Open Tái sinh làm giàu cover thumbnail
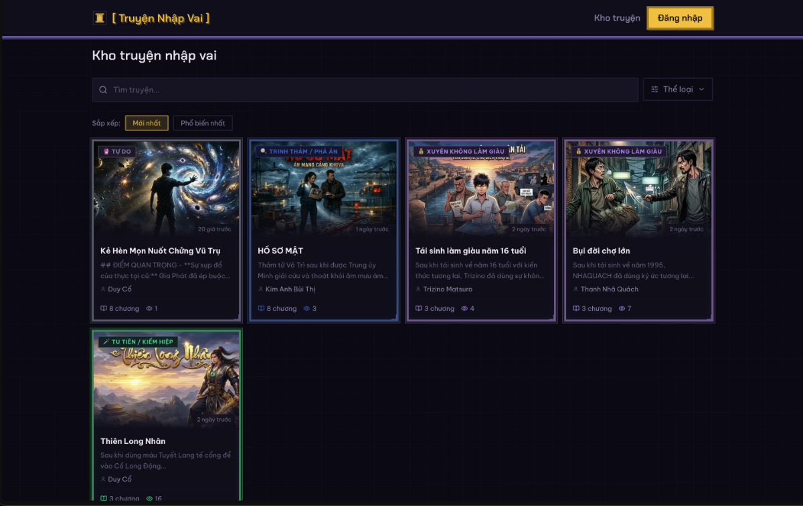This screenshot has width=803, height=506. [x=481, y=188]
